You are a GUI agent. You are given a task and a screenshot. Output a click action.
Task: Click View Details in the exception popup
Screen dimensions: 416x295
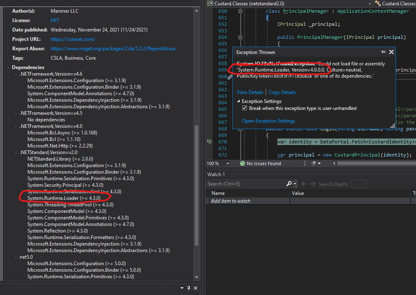point(250,92)
